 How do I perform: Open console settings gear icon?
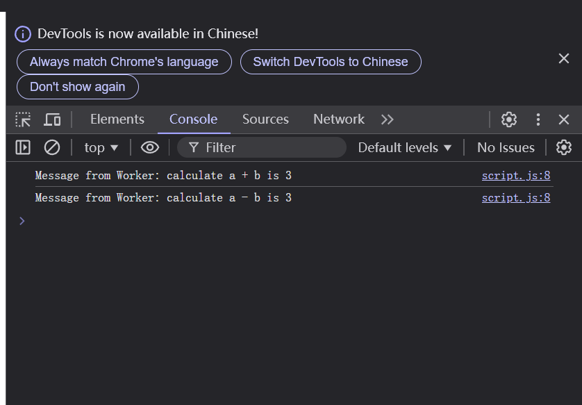(564, 147)
